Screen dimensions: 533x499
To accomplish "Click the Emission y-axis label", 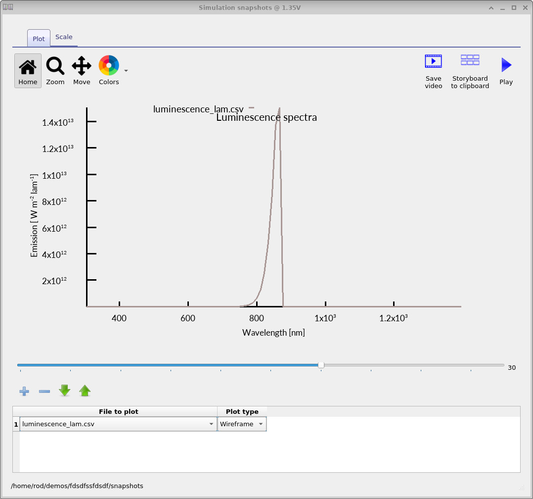I will click(x=34, y=215).
